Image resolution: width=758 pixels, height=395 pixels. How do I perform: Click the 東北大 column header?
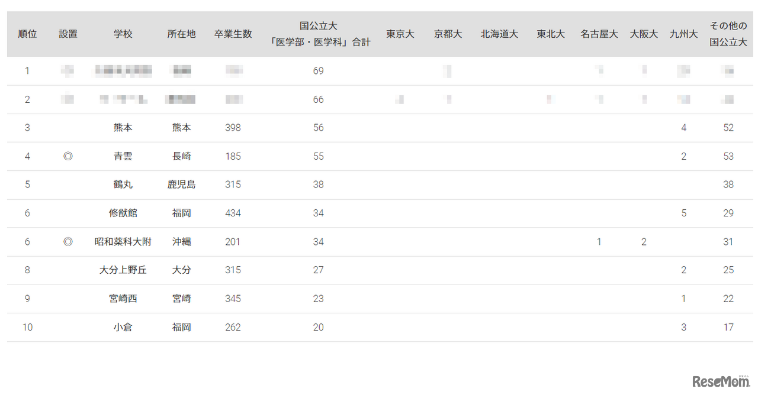pyautogui.click(x=550, y=34)
